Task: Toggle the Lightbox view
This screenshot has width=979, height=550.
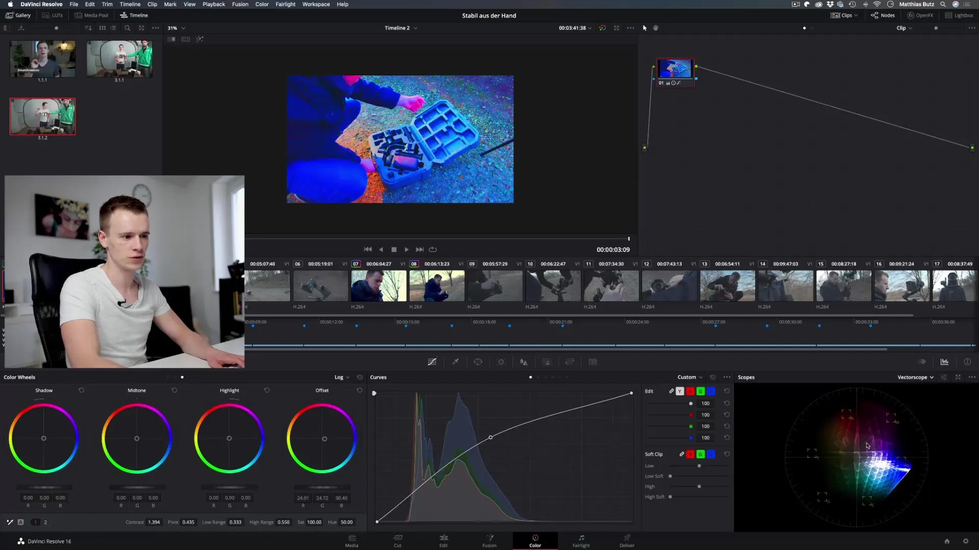Action: tap(959, 15)
